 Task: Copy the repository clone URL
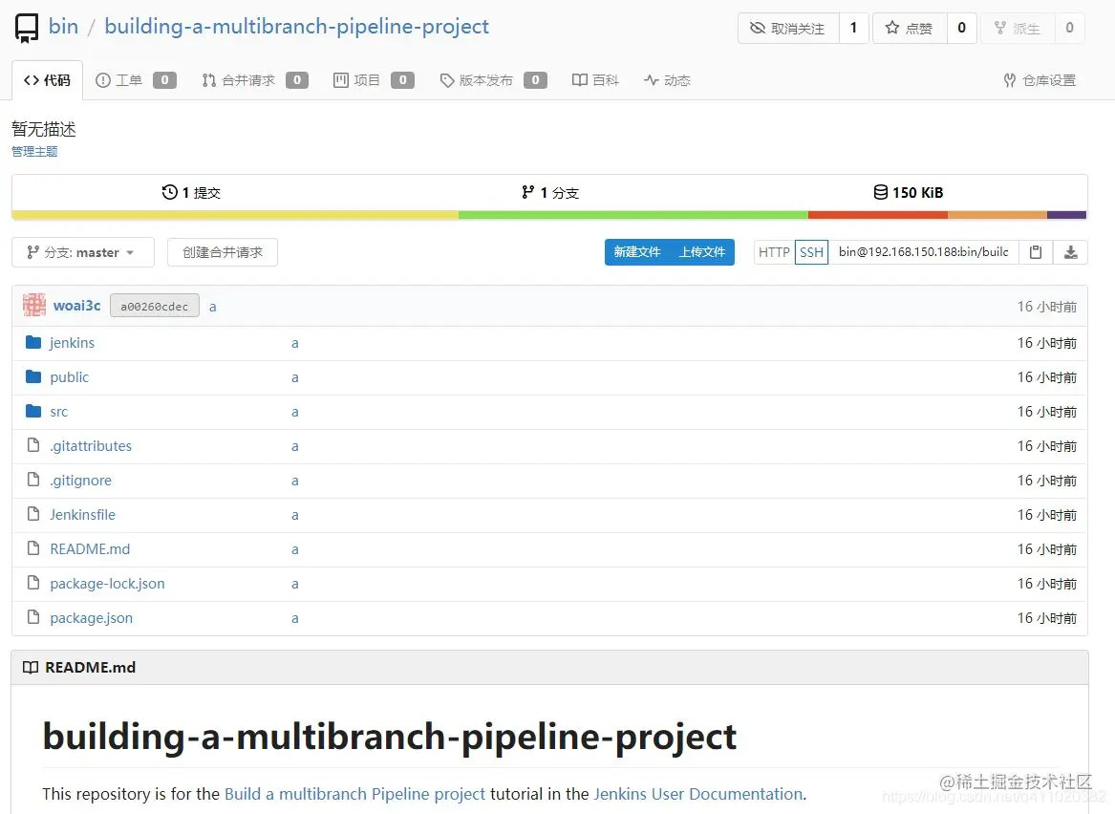point(1036,251)
